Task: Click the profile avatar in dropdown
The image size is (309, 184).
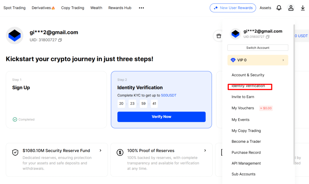Action: 235,34
